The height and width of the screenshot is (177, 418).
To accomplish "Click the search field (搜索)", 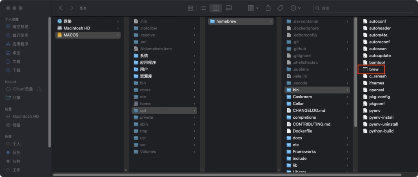I will (363, 8).
